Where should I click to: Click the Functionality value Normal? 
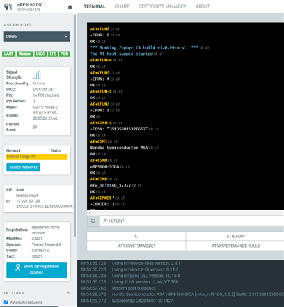(39, 83)
